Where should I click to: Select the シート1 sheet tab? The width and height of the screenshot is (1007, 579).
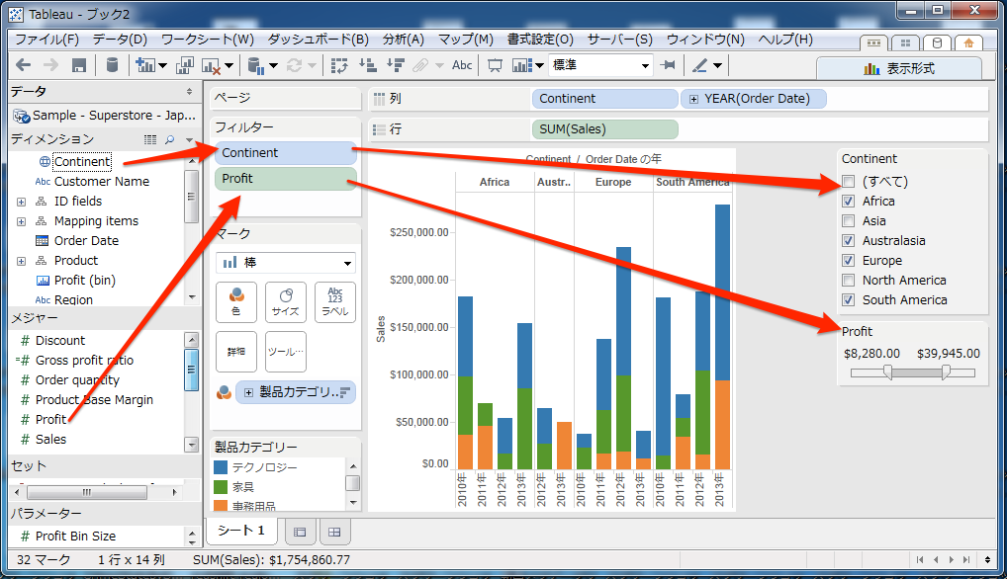[x=240, y=531]
